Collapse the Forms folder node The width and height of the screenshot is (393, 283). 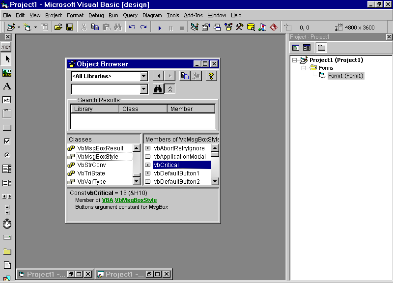304,68
